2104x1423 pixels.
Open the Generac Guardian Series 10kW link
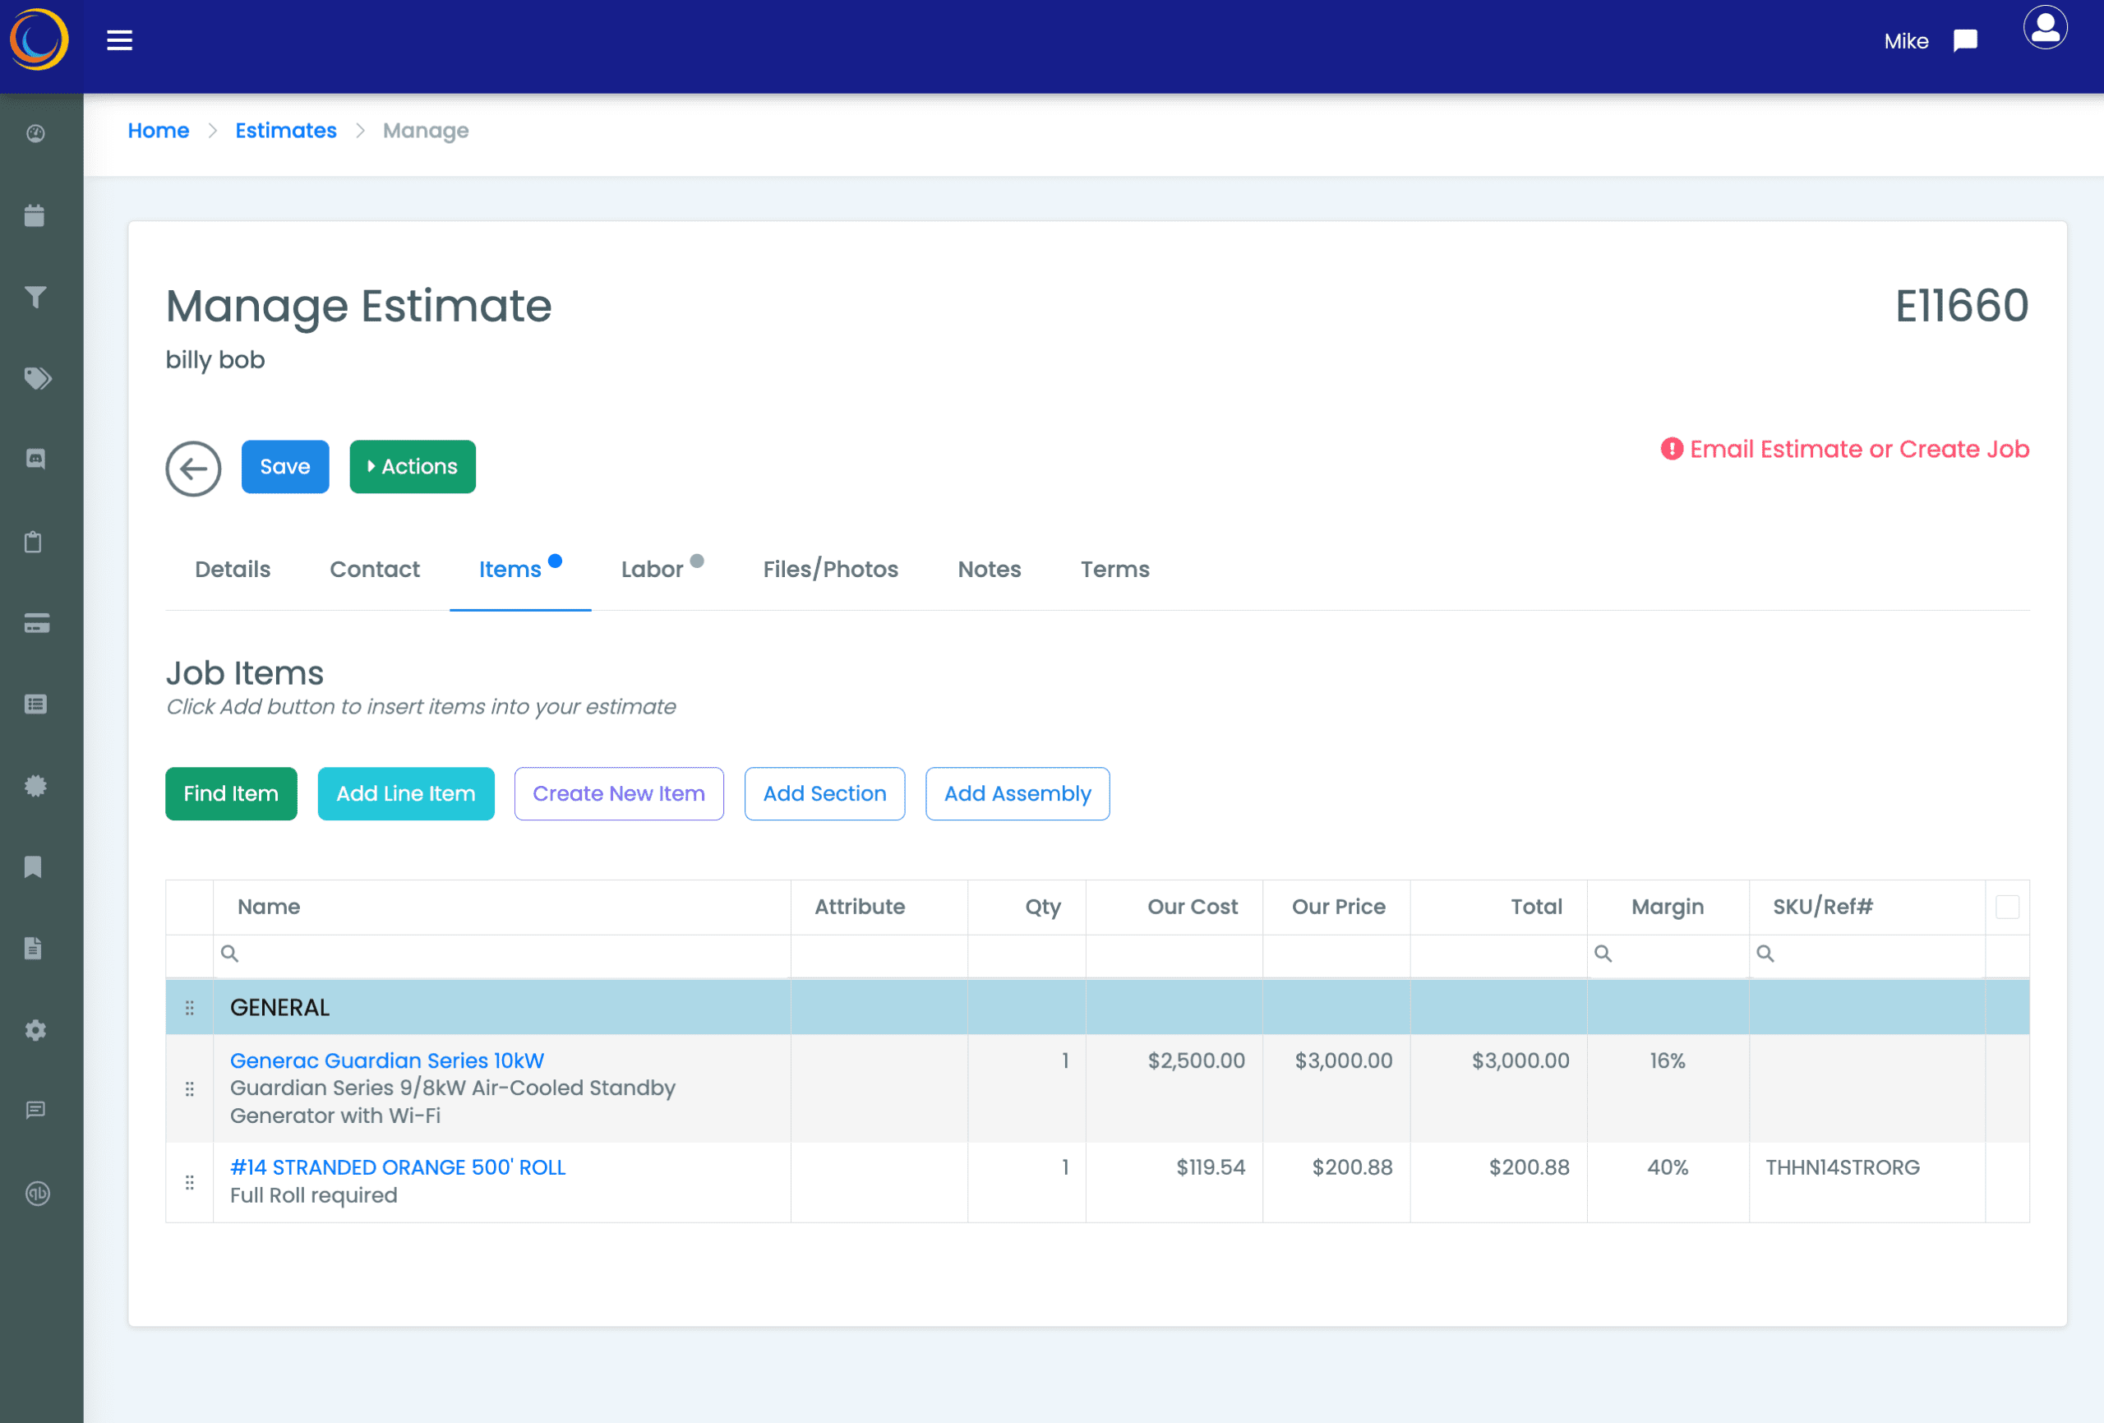(x=386, y=1060)
